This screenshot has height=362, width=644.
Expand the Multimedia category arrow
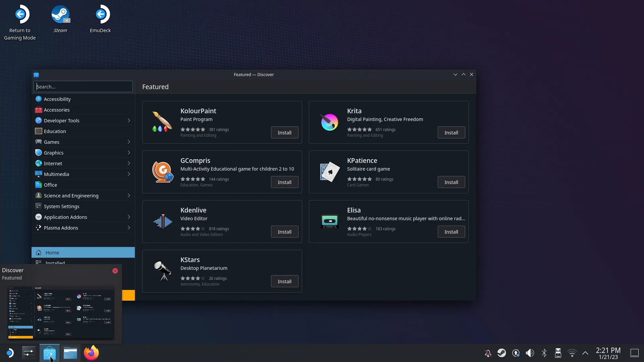pyautogui.click(x=129, y=174)
